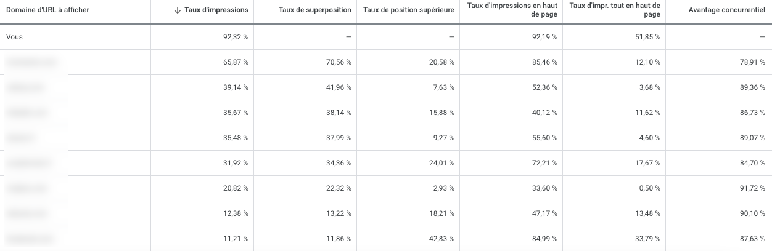Click the 65,87 % impression rate cell

coord(236,62)
